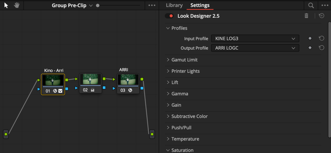Select the hand pan tool

[x=17, y=5]
